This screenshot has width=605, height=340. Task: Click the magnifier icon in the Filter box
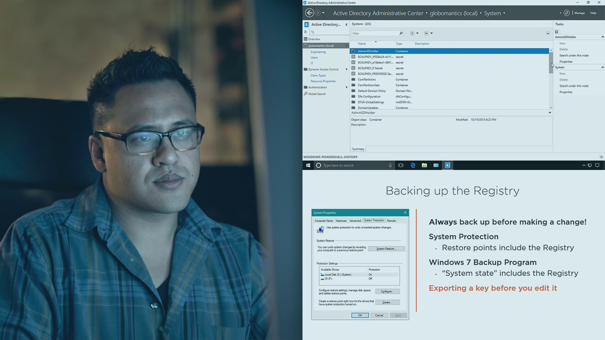401,34
